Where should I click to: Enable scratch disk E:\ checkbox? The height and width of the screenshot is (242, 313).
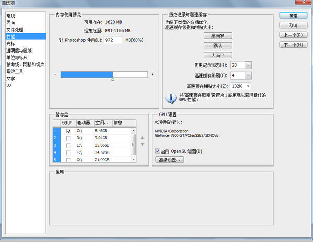pos(68,146)
